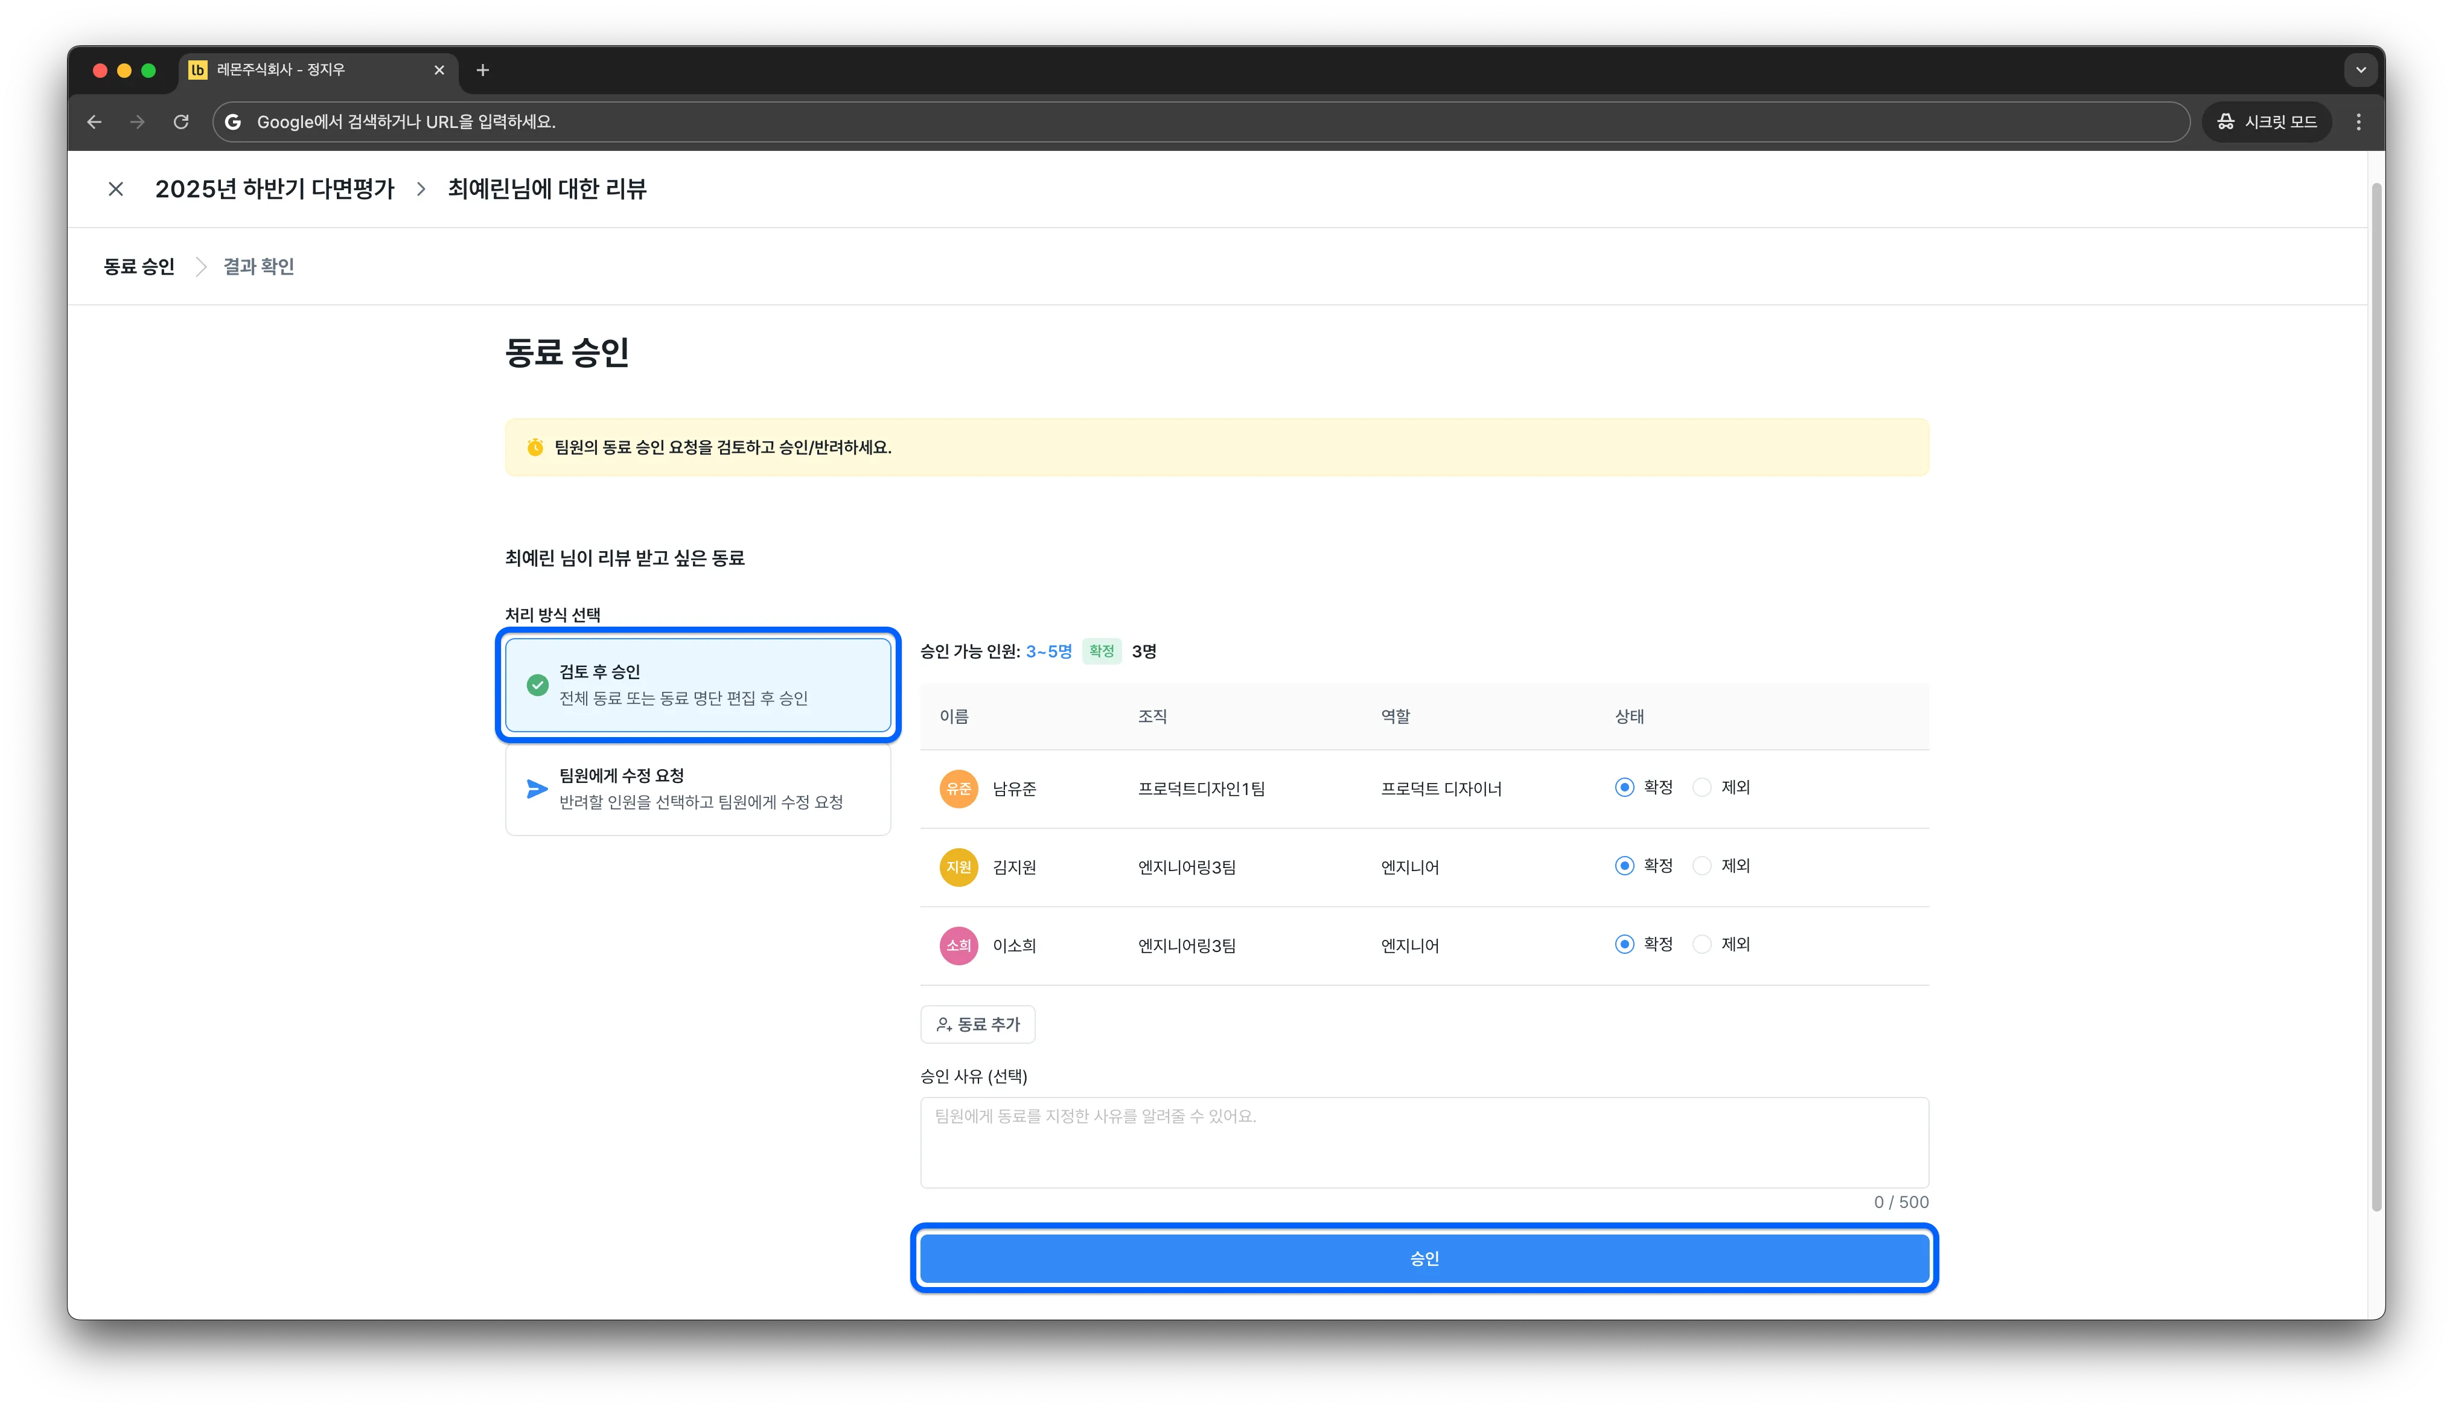Viewport: 2453px width, 1409px height.
Task: Click the 프로덕트 디자이너 role cell
Action: tap(1441, 788)
